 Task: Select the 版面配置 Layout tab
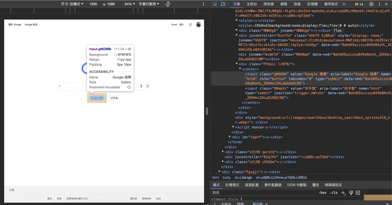[x=252, y=185]
